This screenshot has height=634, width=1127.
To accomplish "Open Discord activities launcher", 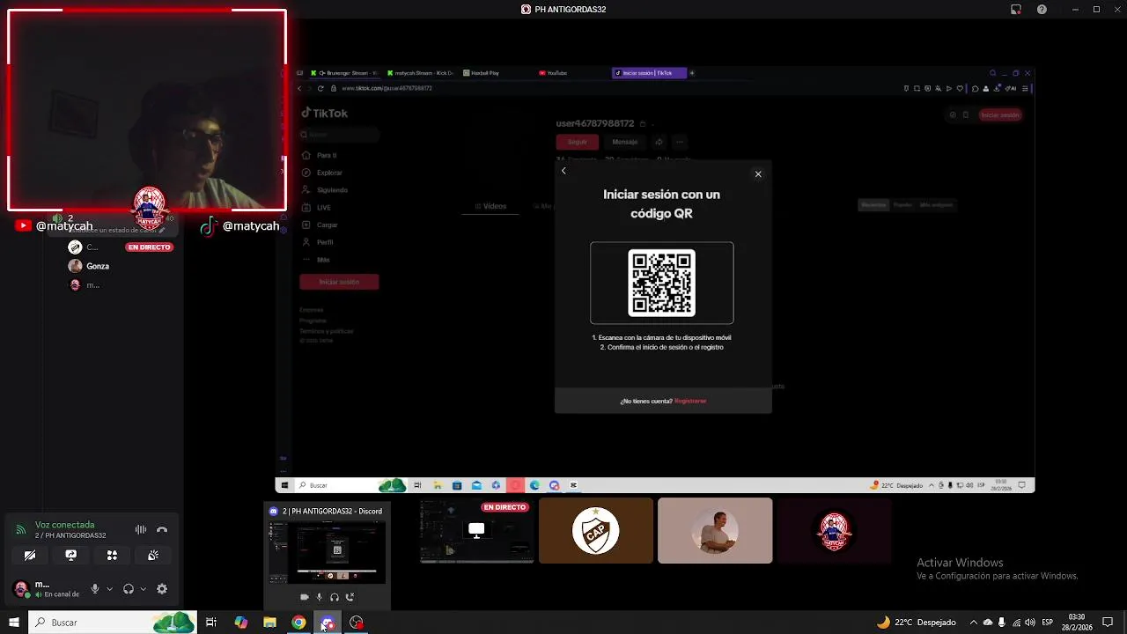I will (112, 556).
